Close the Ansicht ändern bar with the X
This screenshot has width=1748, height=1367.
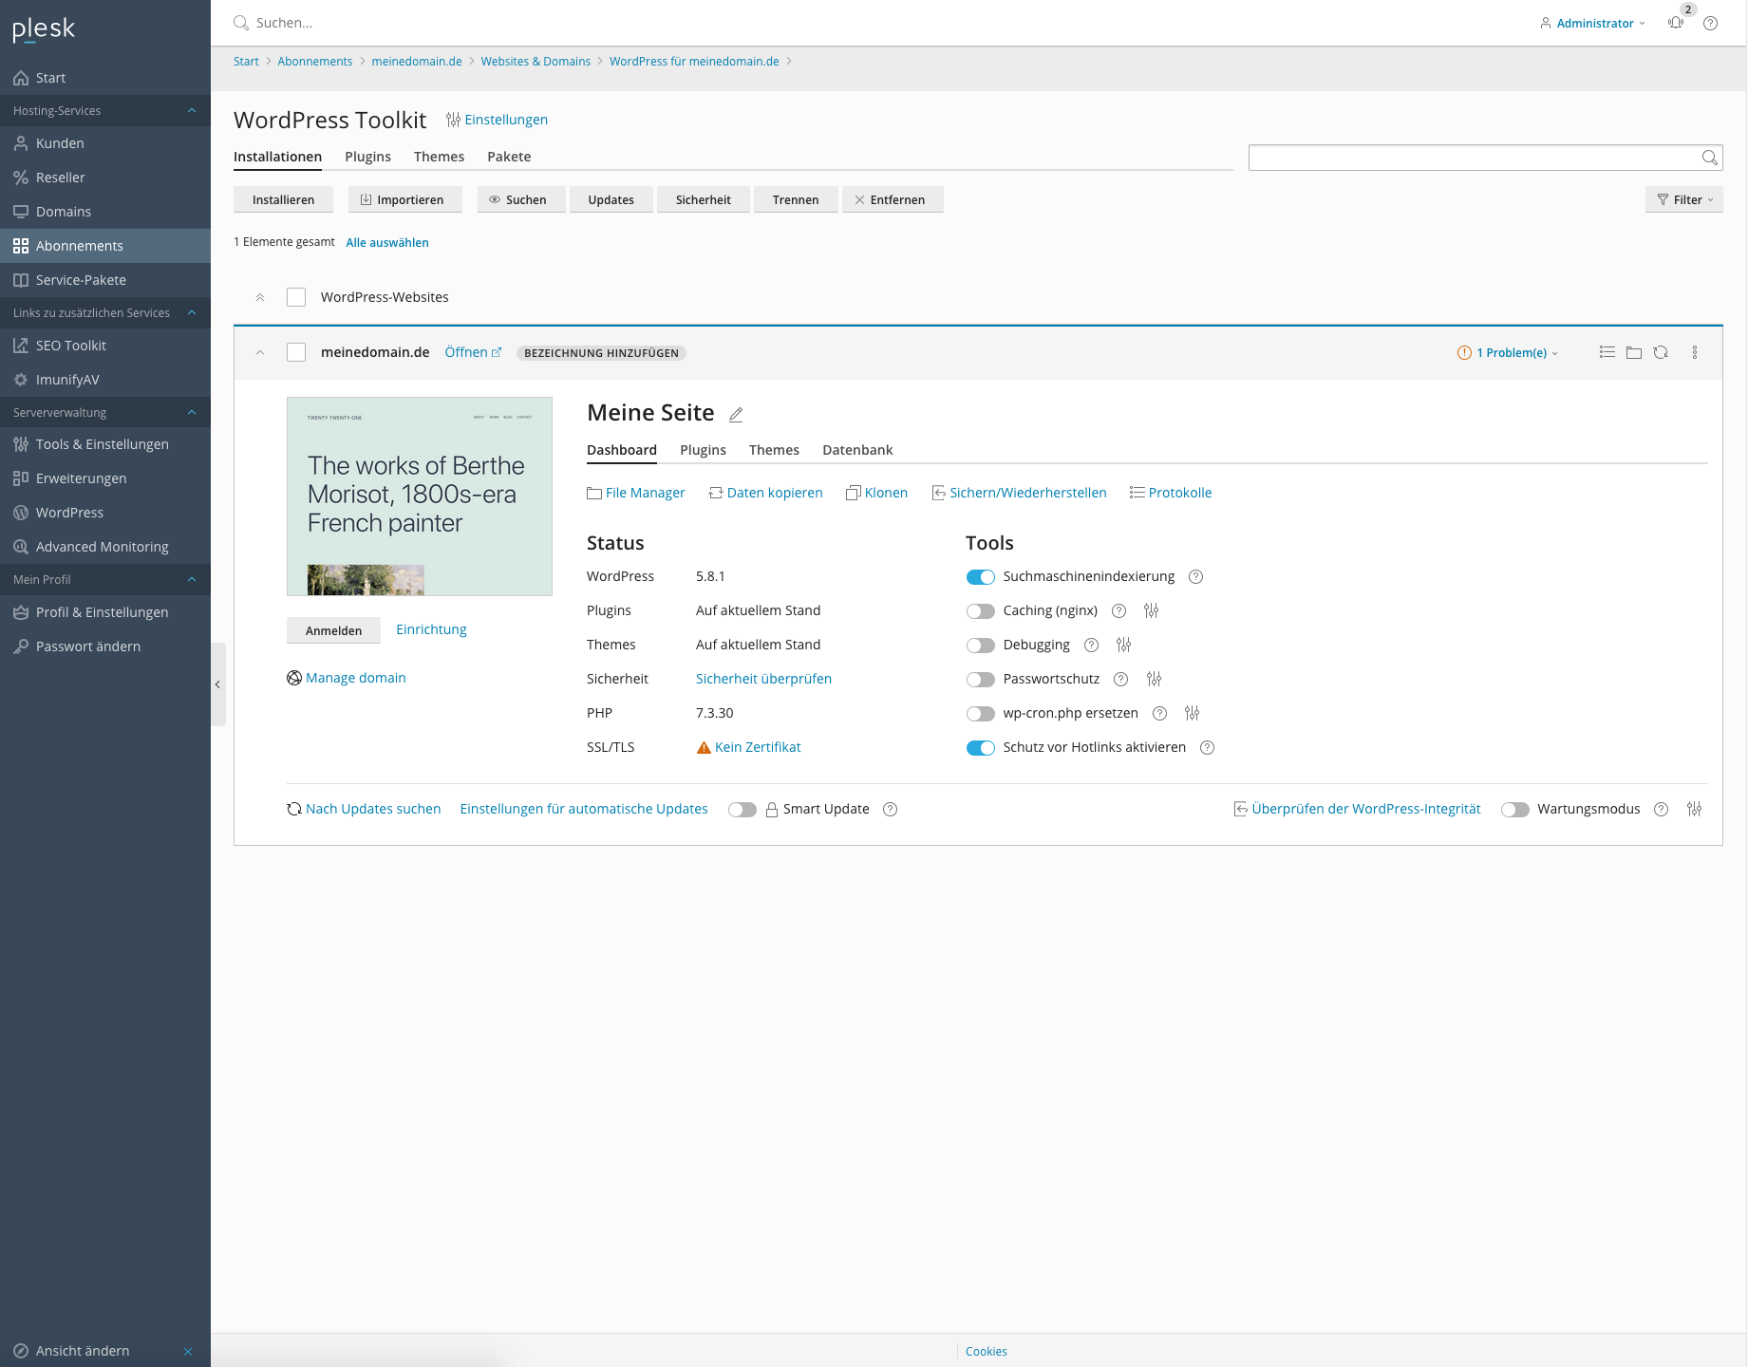click(x=188, y=1351)
